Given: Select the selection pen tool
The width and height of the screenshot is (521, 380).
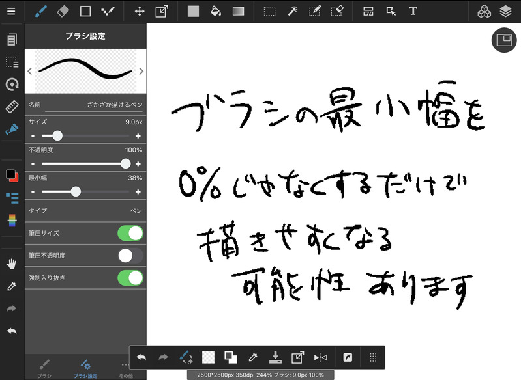Looking at the screenshot, I should click(x=315, y=11).
